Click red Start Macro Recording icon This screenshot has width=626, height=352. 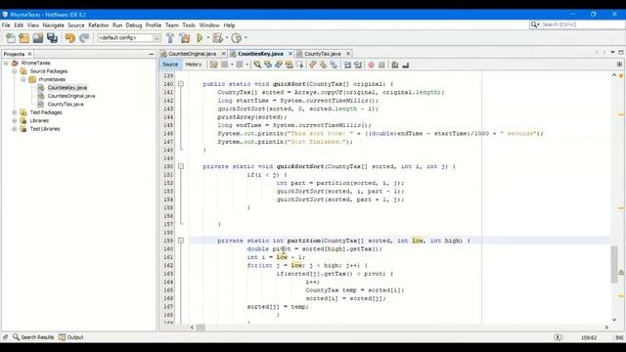pyautogui.click(x=371, y=65)
